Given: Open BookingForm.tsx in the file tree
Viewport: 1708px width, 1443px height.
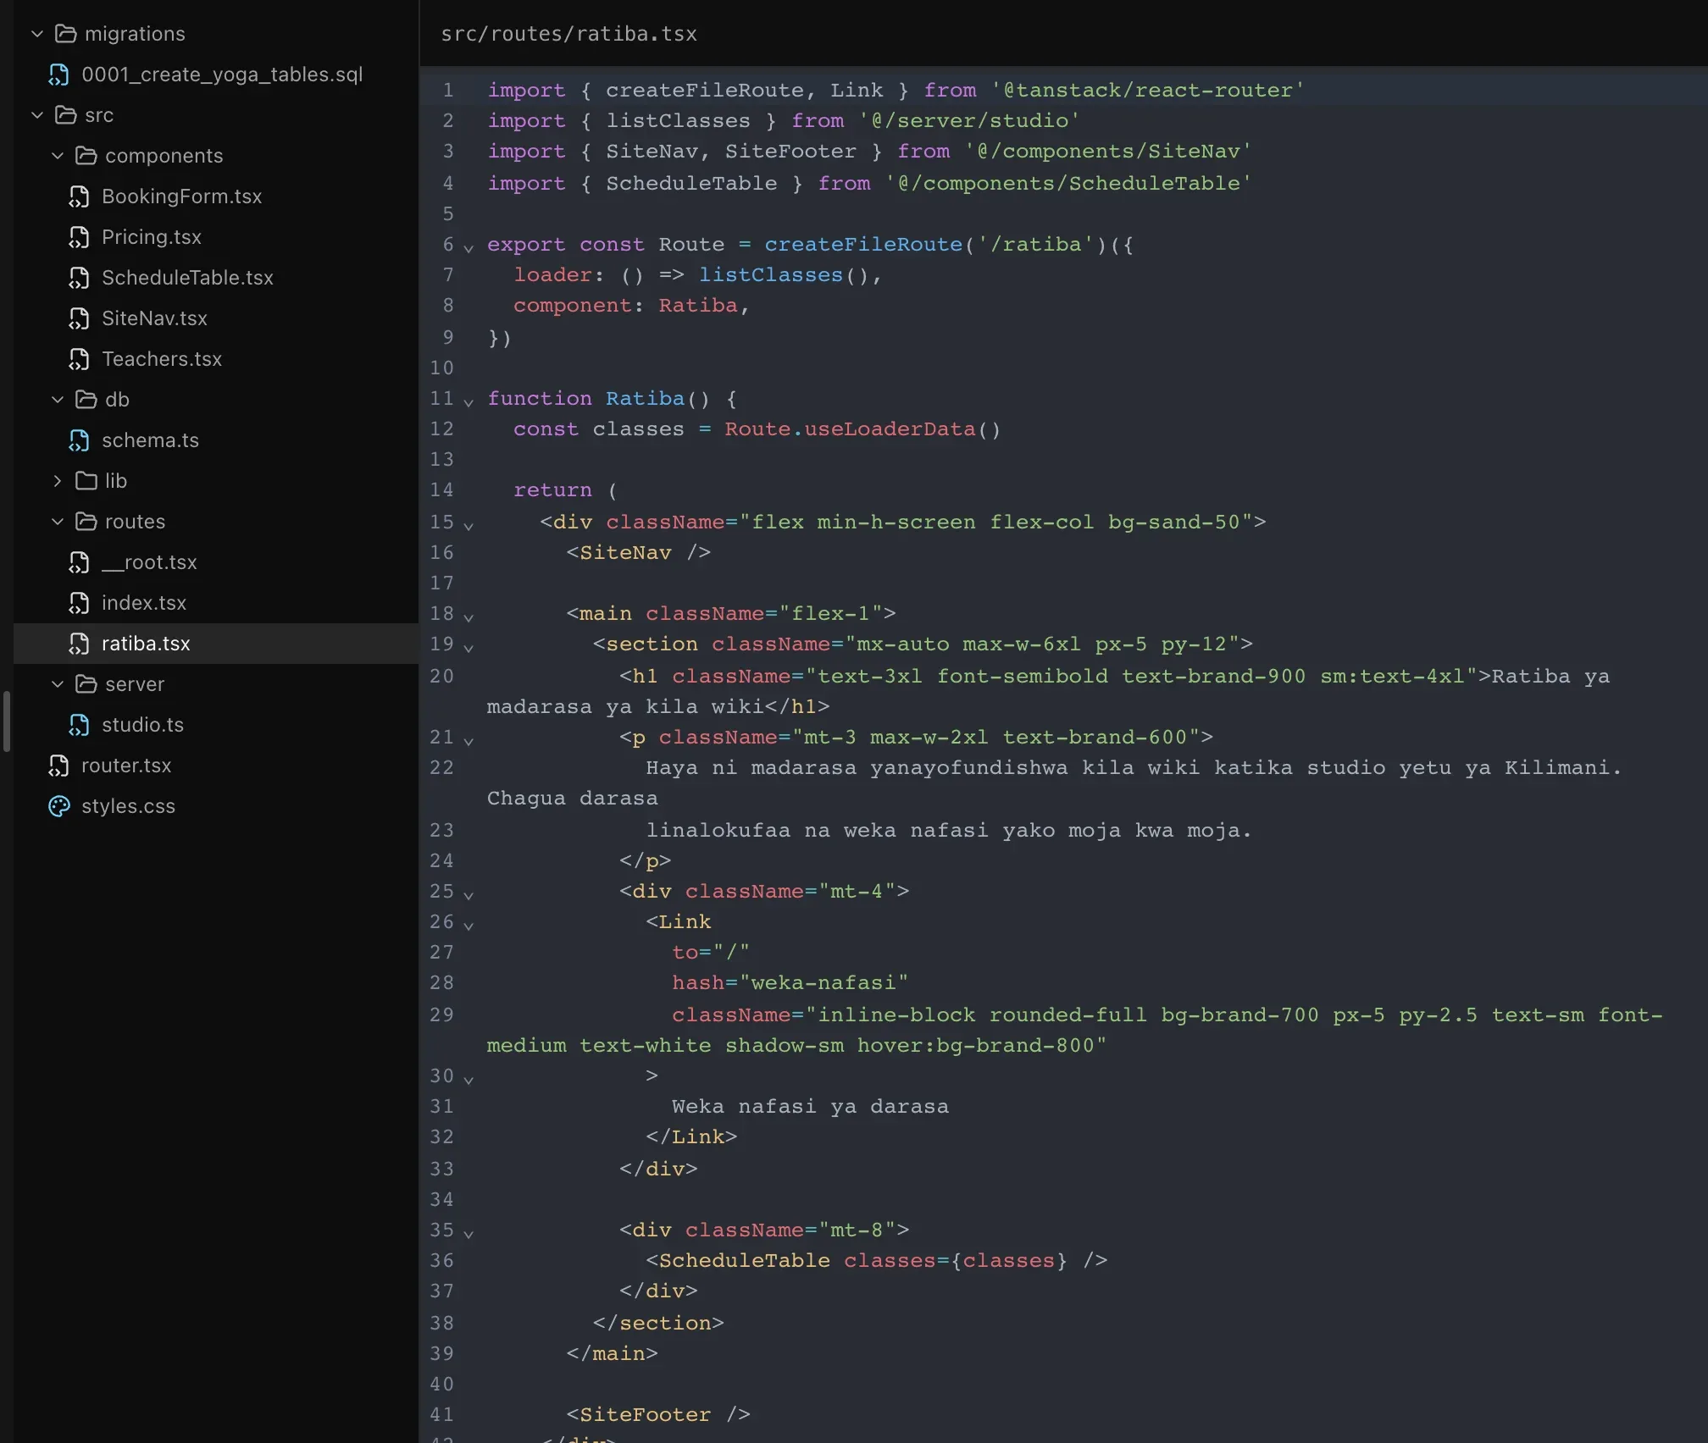Looking at the screenshot, I should click(x=216, y=196).
